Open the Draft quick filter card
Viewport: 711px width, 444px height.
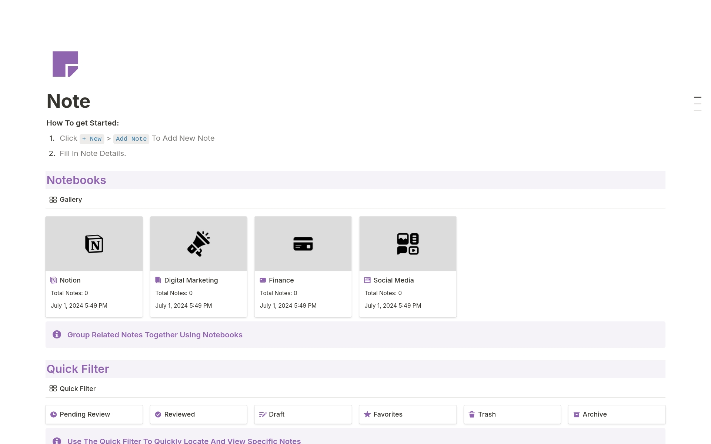[303, 414]
